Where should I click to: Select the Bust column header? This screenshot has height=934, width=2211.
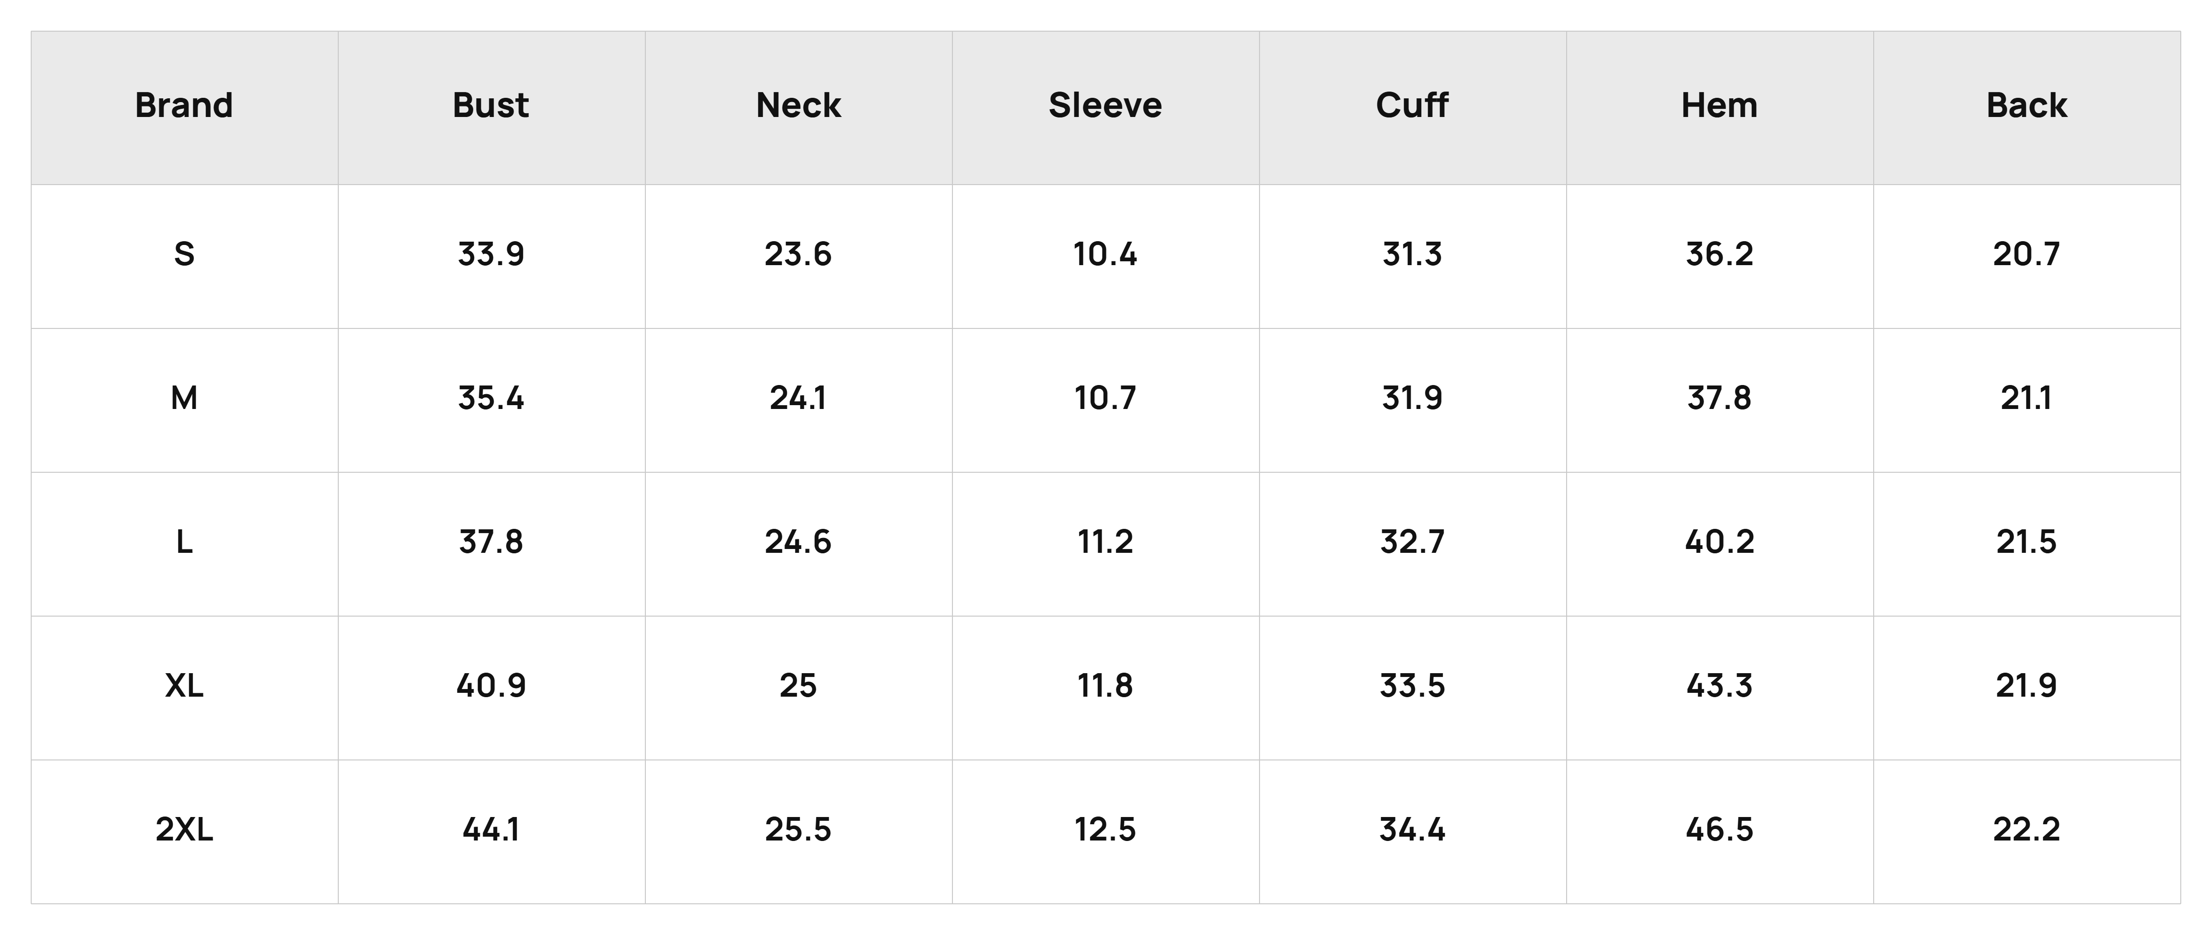[x=491, y=105]
